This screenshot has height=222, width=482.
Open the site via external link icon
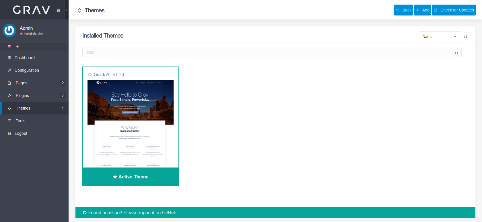59,10
